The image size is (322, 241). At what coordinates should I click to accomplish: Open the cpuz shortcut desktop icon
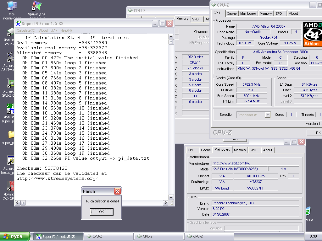tap(11, 32)
